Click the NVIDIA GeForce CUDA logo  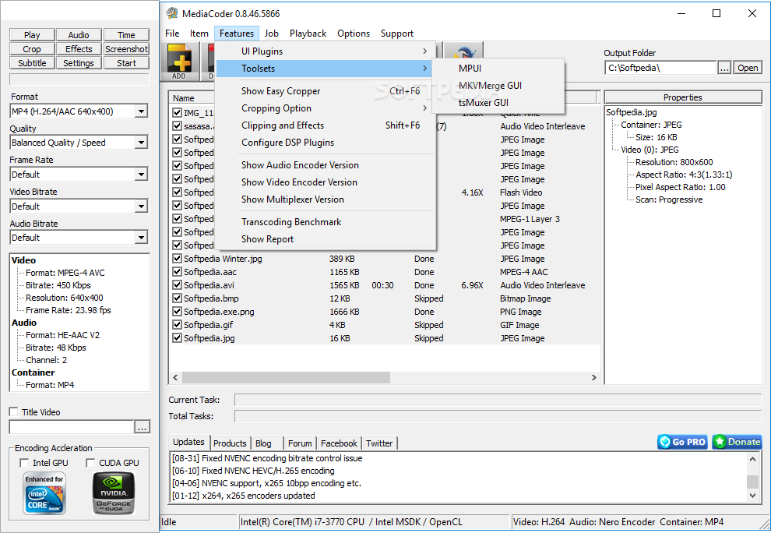point(114,493)
